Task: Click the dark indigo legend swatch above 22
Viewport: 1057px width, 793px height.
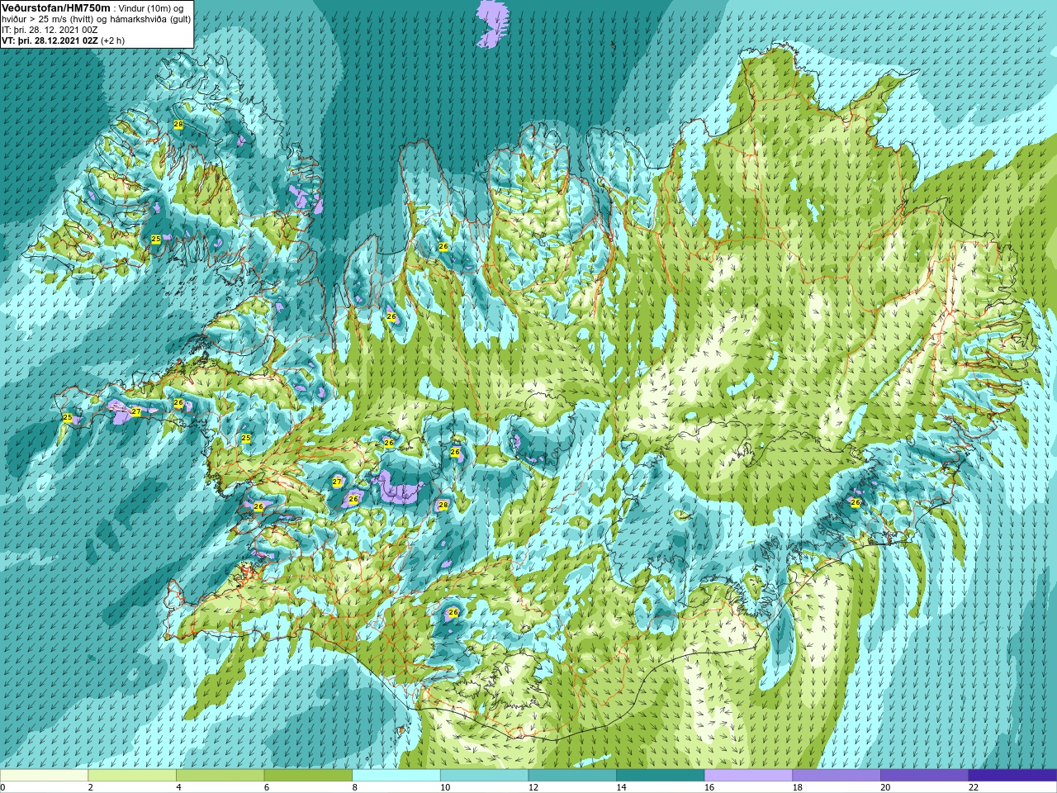Action: click(1012, 776)
